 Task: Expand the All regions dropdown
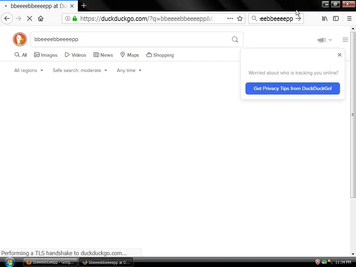coord(29,70)
